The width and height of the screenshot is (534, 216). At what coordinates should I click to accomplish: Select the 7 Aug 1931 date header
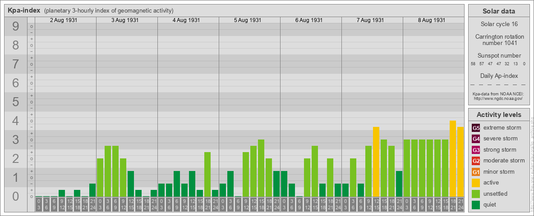point(370,20)
